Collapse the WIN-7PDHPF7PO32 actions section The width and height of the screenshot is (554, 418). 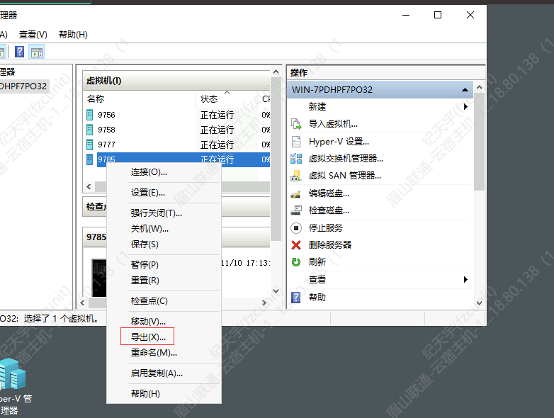(465, 90)
